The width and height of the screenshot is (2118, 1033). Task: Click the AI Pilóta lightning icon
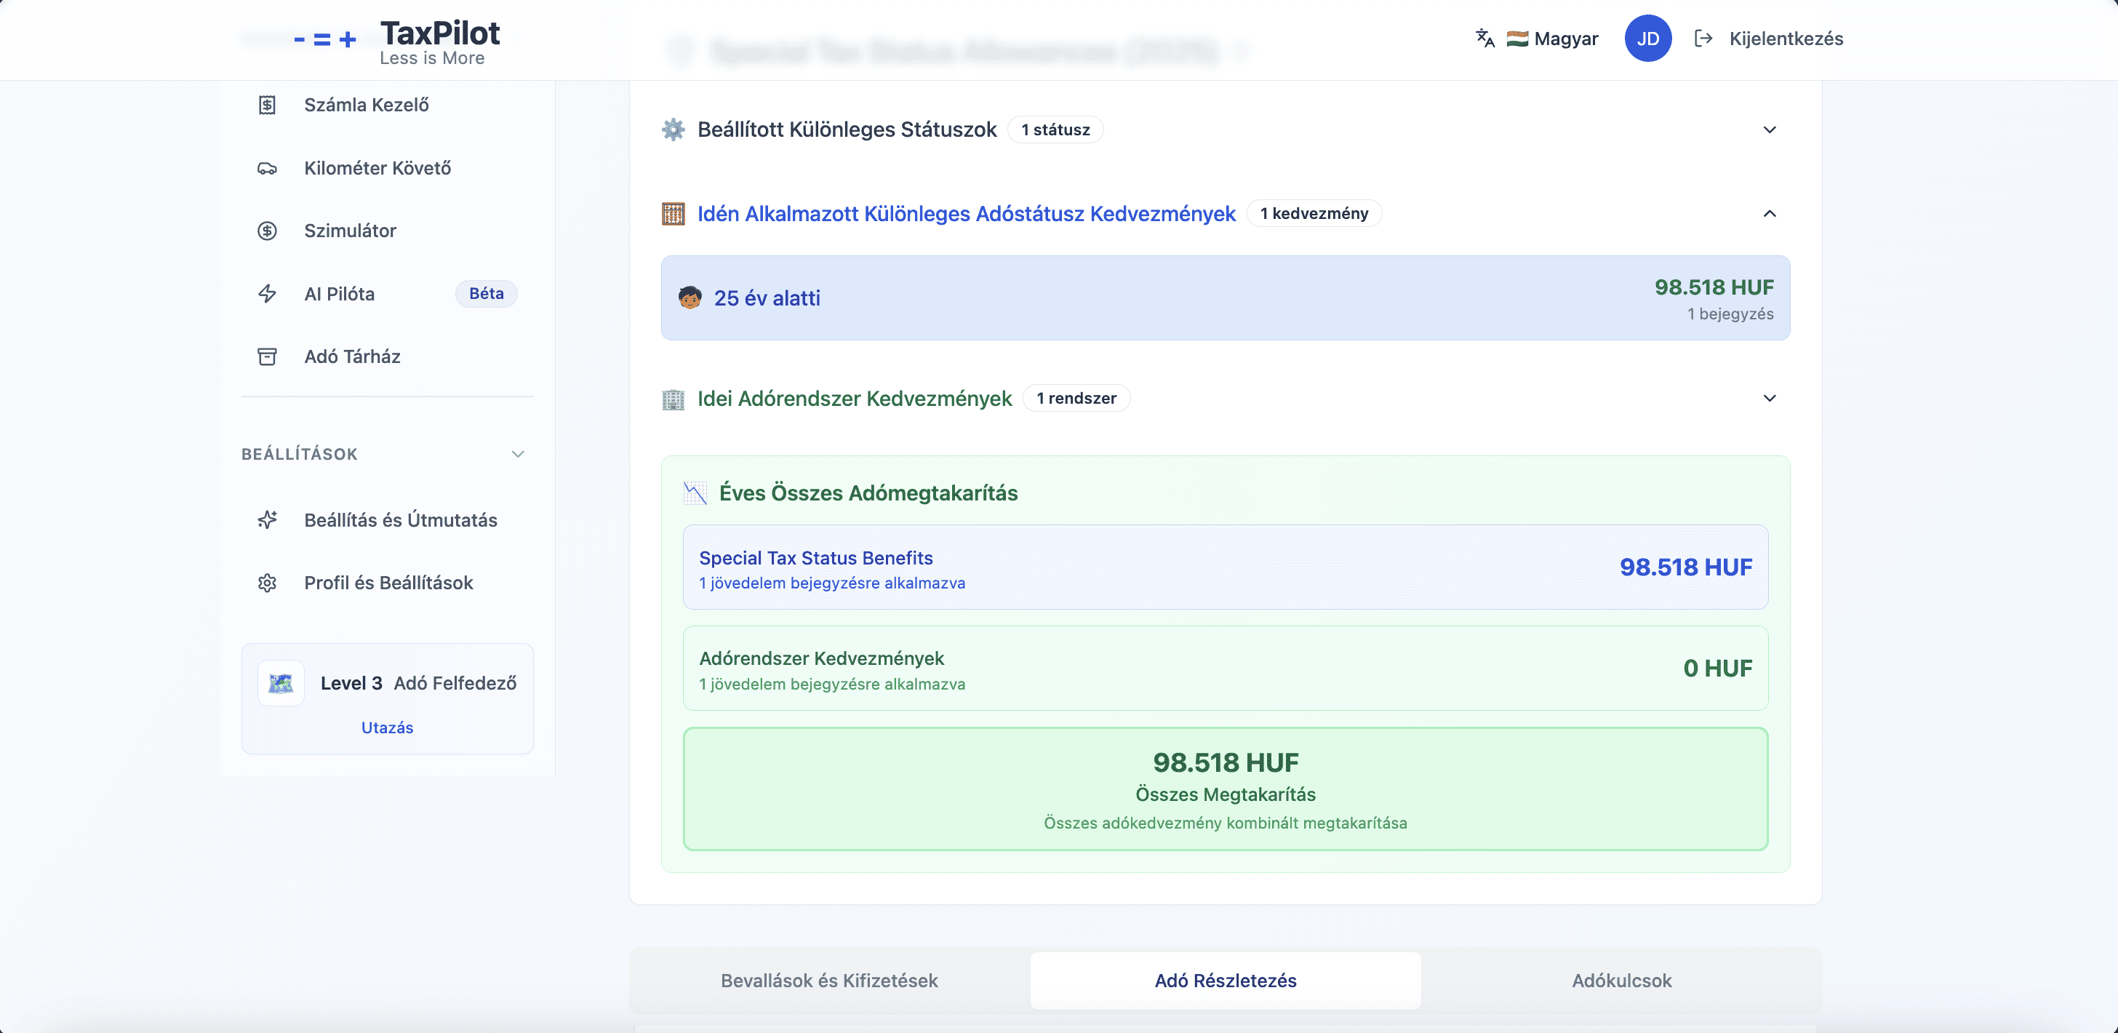(x=267, y=294)
